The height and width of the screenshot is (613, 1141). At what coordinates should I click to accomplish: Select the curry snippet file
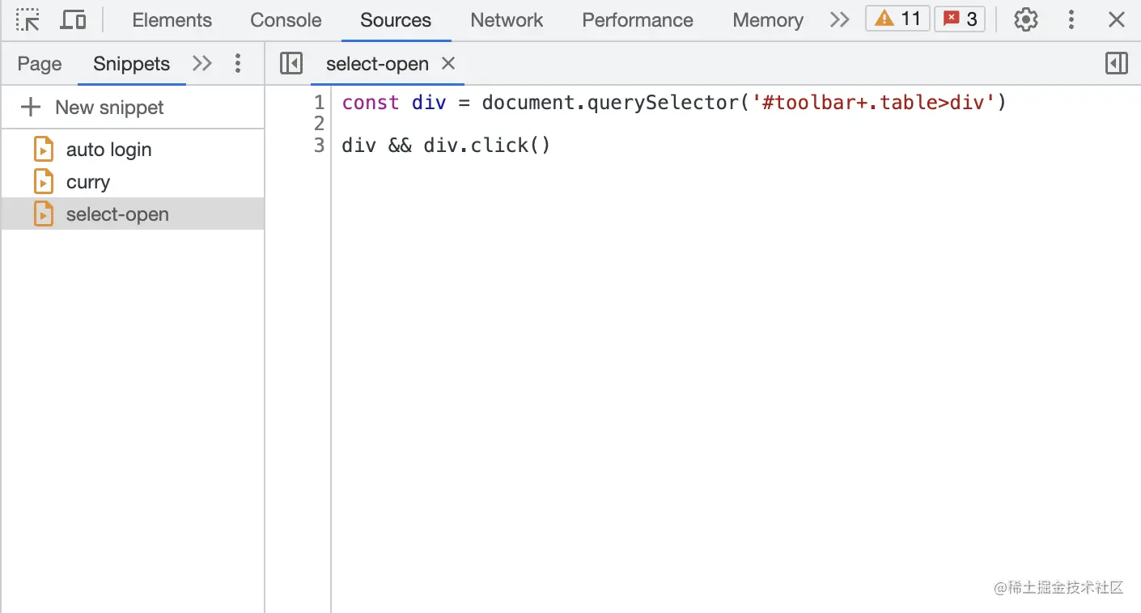coord(87,182)
